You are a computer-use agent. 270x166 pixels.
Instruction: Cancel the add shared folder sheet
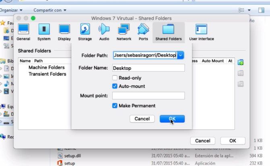[x=142, y=119]
